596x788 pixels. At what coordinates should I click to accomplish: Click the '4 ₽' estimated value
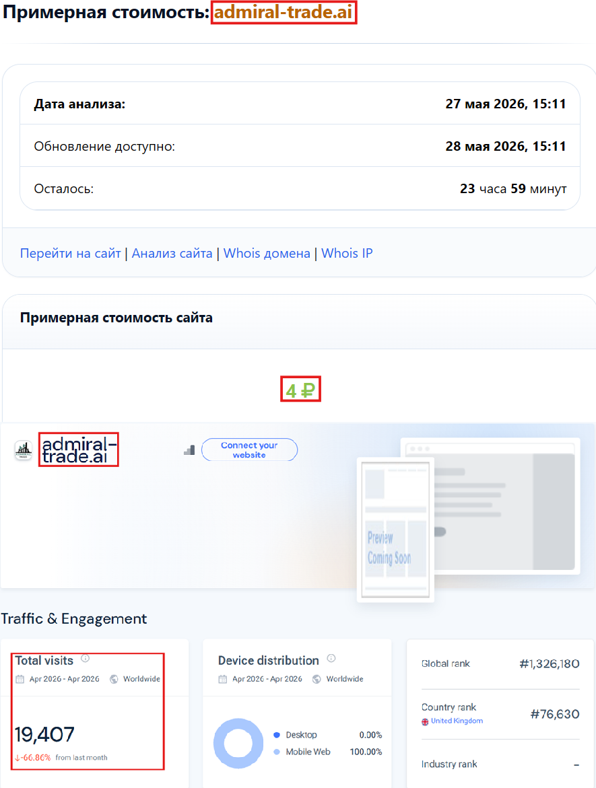300,390
